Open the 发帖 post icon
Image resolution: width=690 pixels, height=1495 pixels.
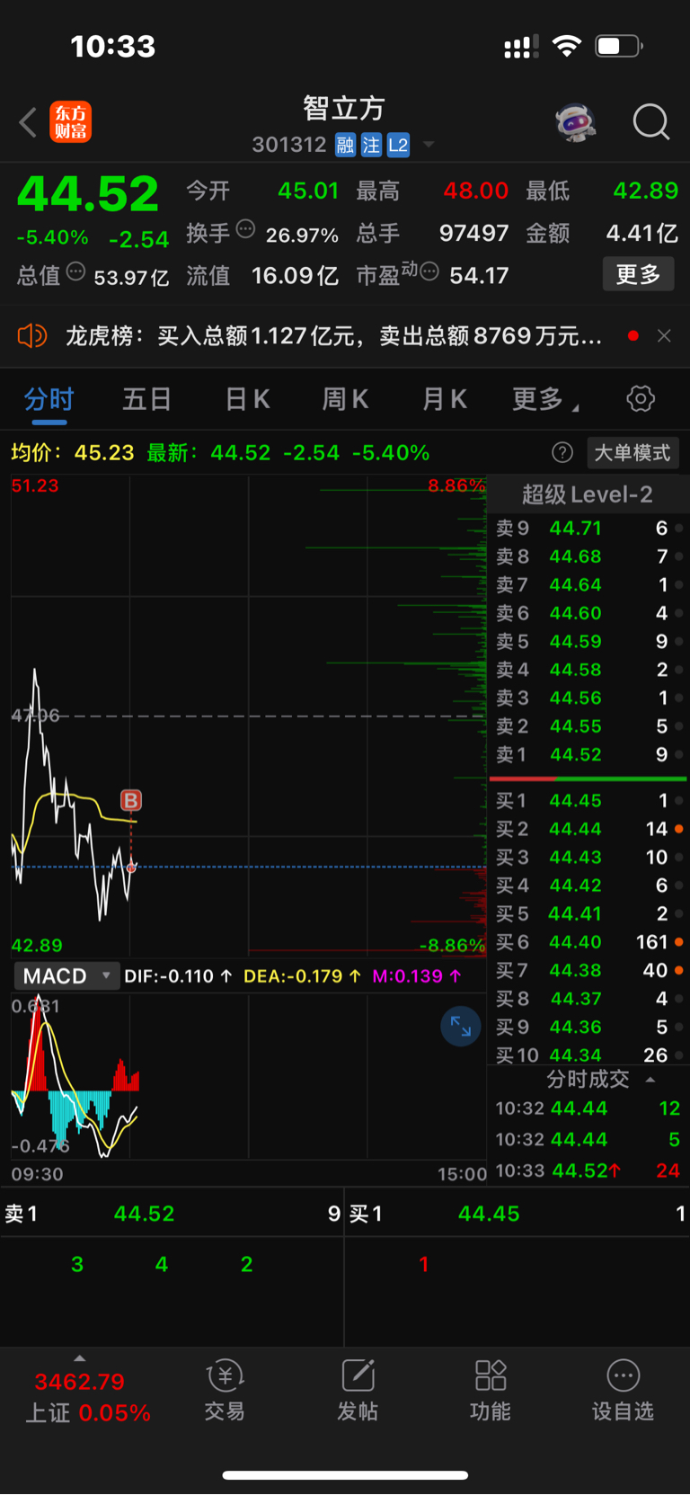(x=358, y=1391)
